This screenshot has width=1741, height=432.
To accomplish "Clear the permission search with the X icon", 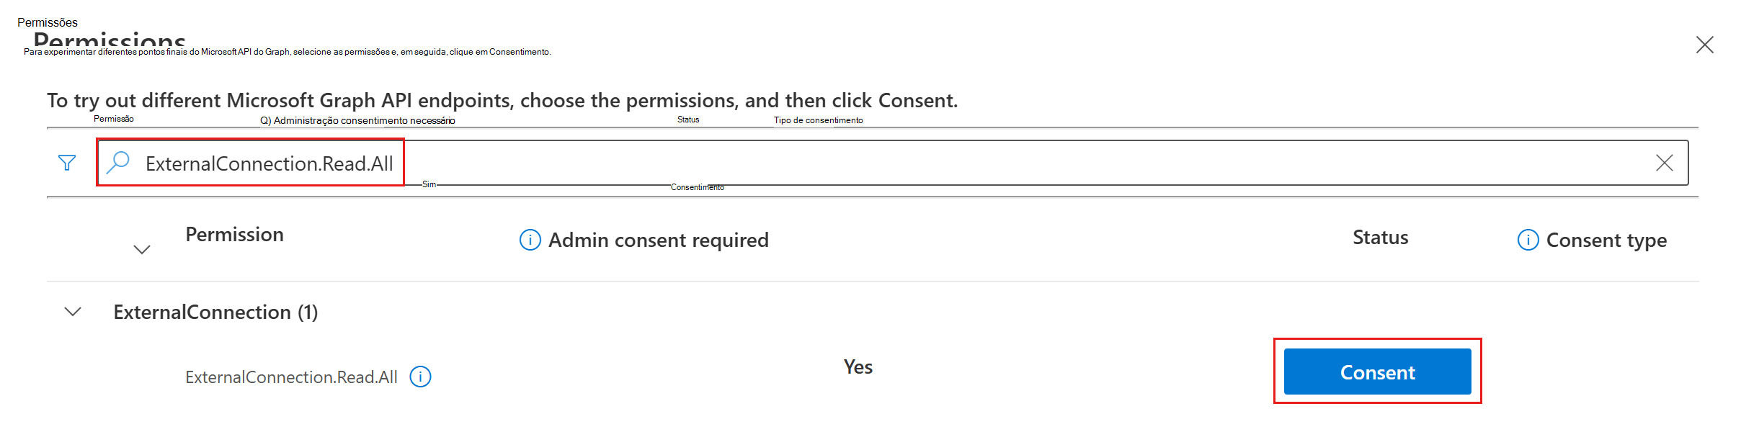I will coord(1665,162).
